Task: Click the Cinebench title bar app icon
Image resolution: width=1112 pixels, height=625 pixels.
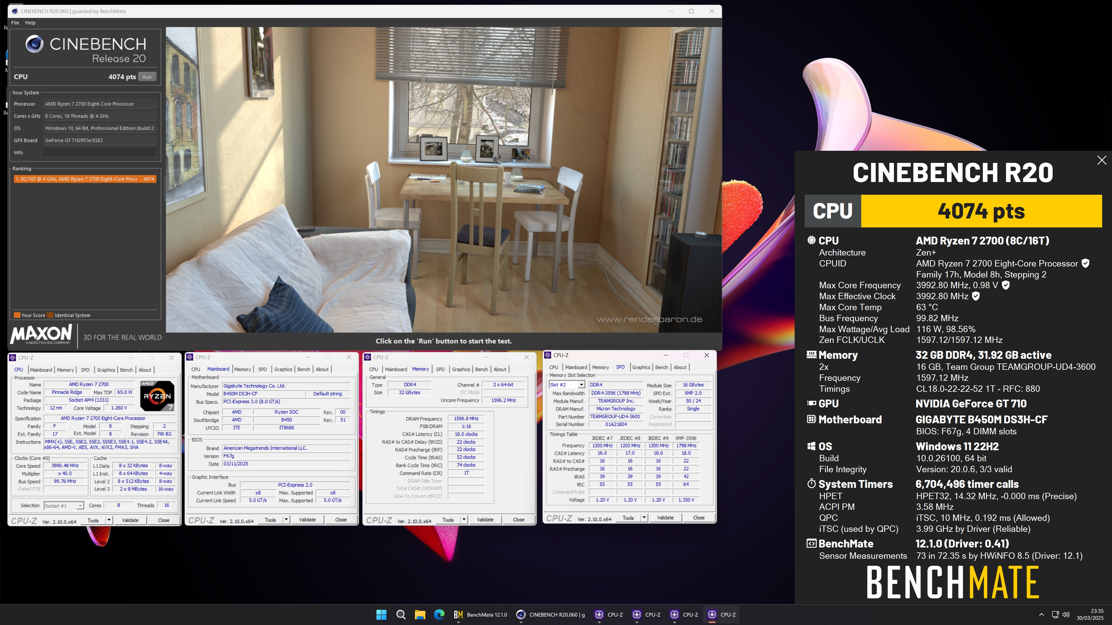Action: coord(15,11)
